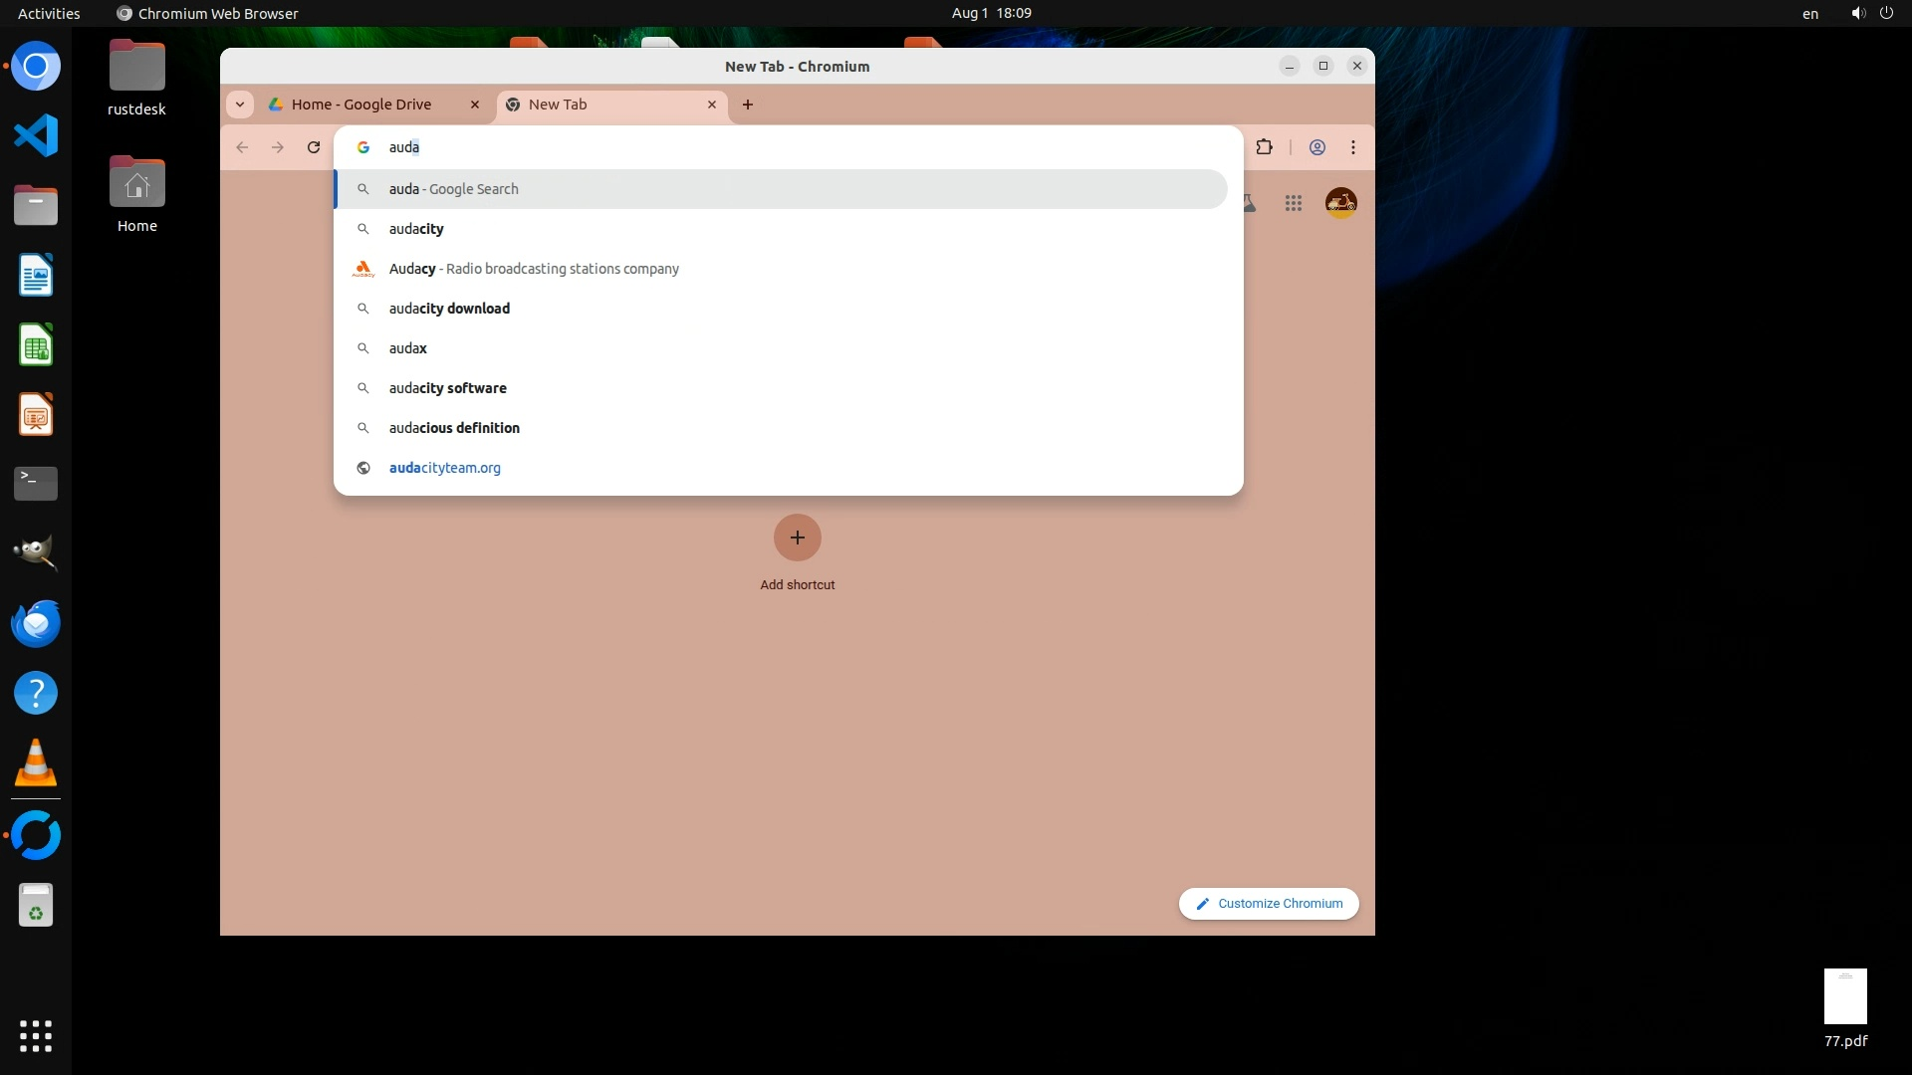
Task: Open the en keyboard layout menu
Action: (1809, 14)
